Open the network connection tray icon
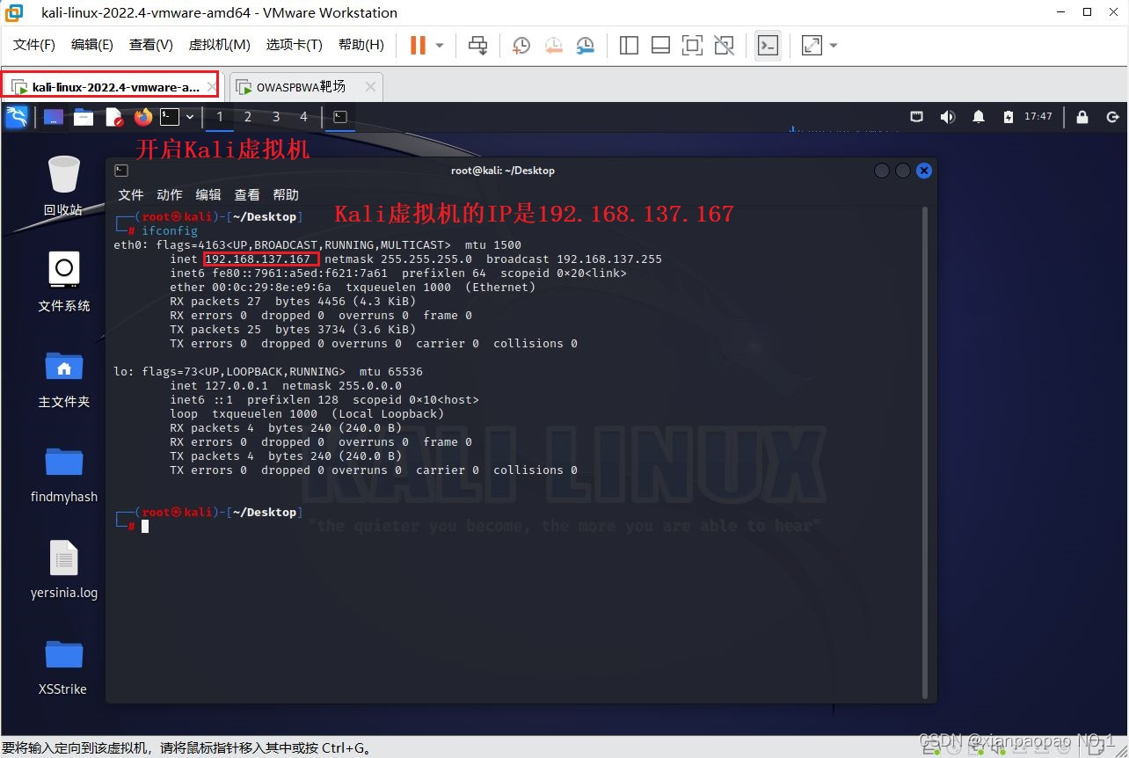 point(916,116)
